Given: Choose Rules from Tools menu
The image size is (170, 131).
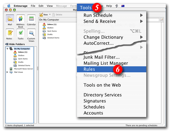Looking at the screenshot, I should click(x=111, y=69).
